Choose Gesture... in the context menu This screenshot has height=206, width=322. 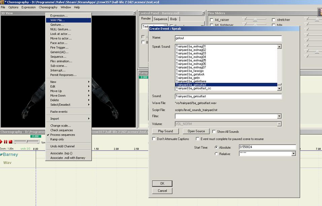68,25
